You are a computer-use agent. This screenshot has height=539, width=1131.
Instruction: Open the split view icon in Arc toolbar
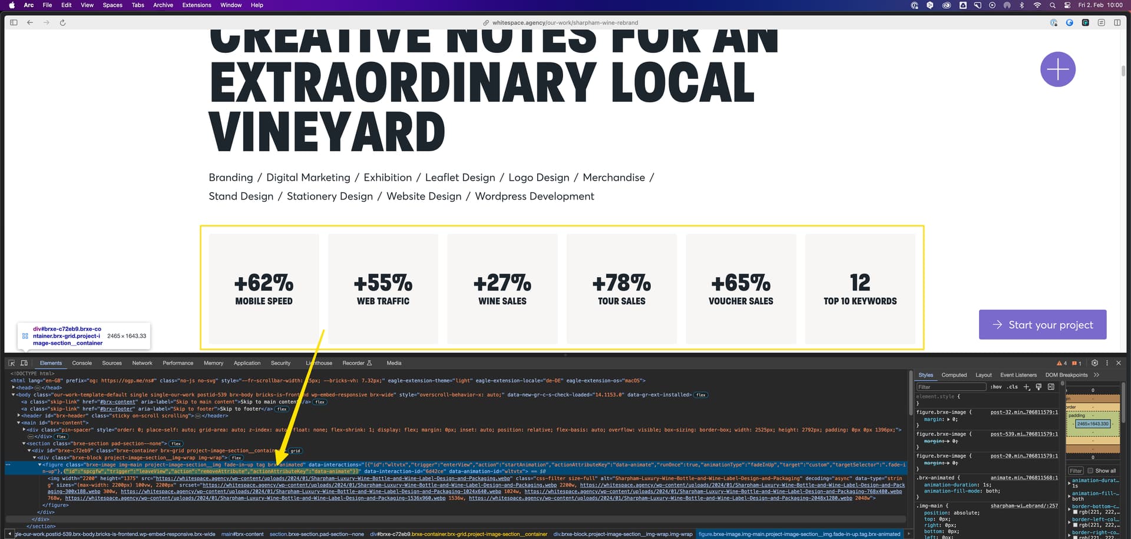(1117, 22)
